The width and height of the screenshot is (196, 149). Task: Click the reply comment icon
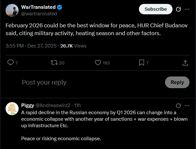pyautogui.click(x=10, y=63)
